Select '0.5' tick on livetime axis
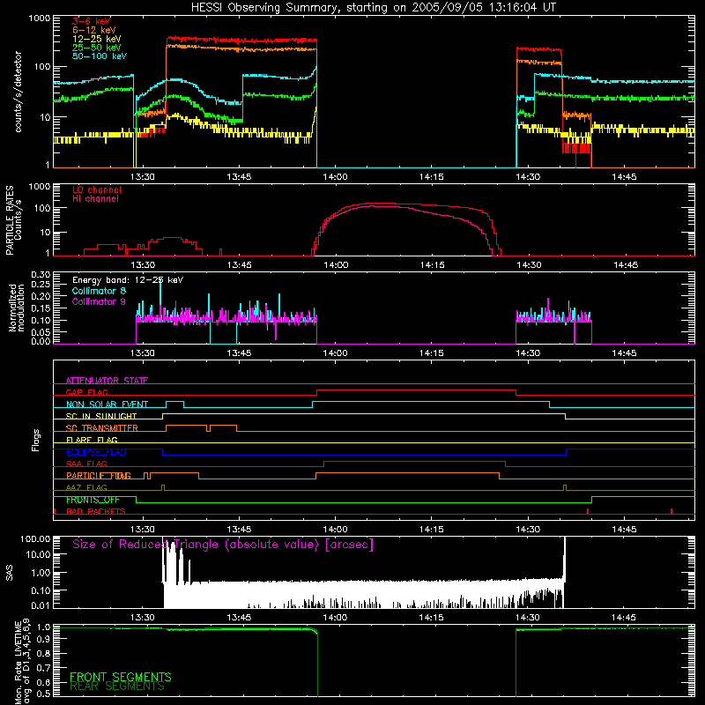 (43, 694)
